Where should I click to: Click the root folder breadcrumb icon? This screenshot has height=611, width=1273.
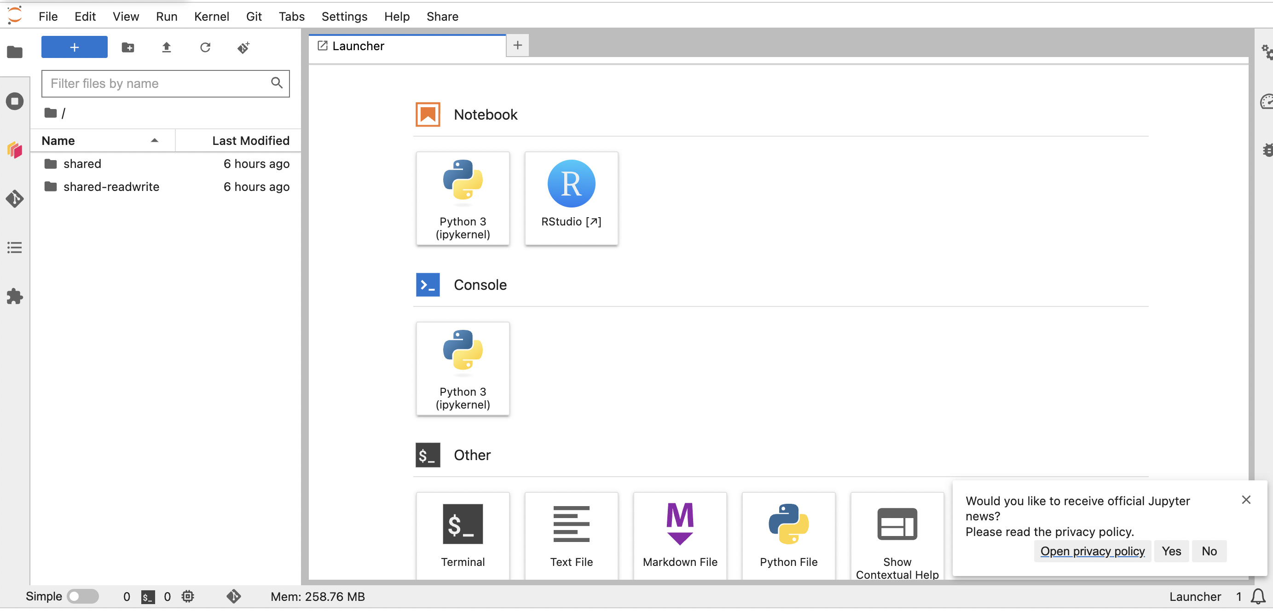pyautogui.click(x=51, y=113)
